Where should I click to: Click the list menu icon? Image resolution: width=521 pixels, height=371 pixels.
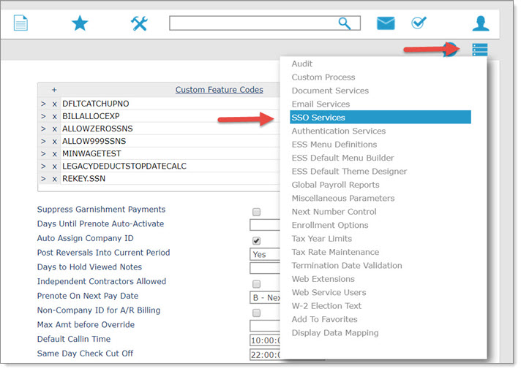click(479, 50)
